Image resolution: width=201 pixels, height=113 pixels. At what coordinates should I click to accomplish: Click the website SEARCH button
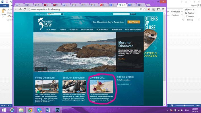coord(133,14)
